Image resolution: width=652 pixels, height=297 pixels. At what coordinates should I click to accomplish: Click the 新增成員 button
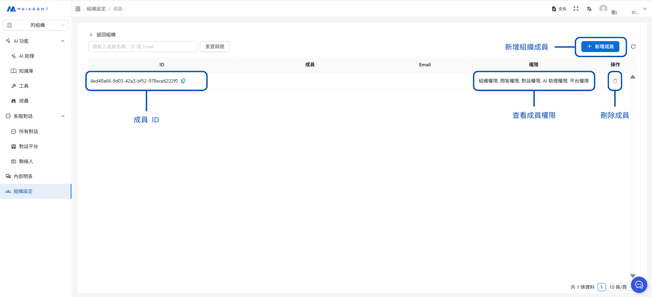pyautogui.click(x=600, y=47)
